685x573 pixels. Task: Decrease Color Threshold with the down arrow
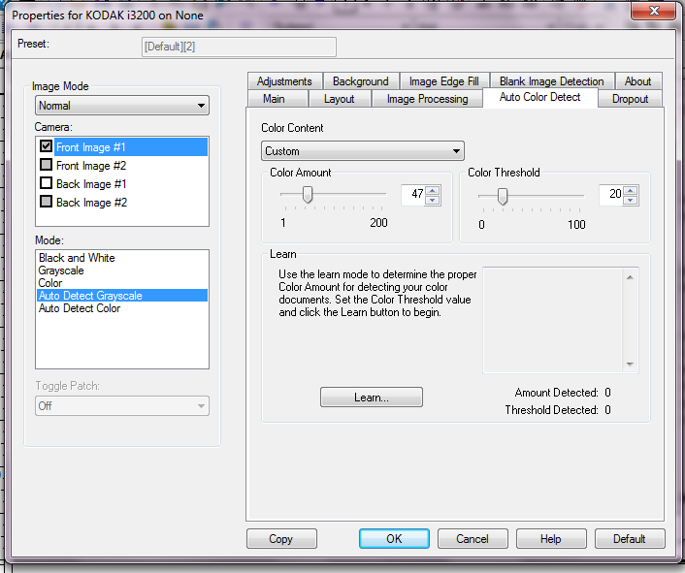point(630,201)
